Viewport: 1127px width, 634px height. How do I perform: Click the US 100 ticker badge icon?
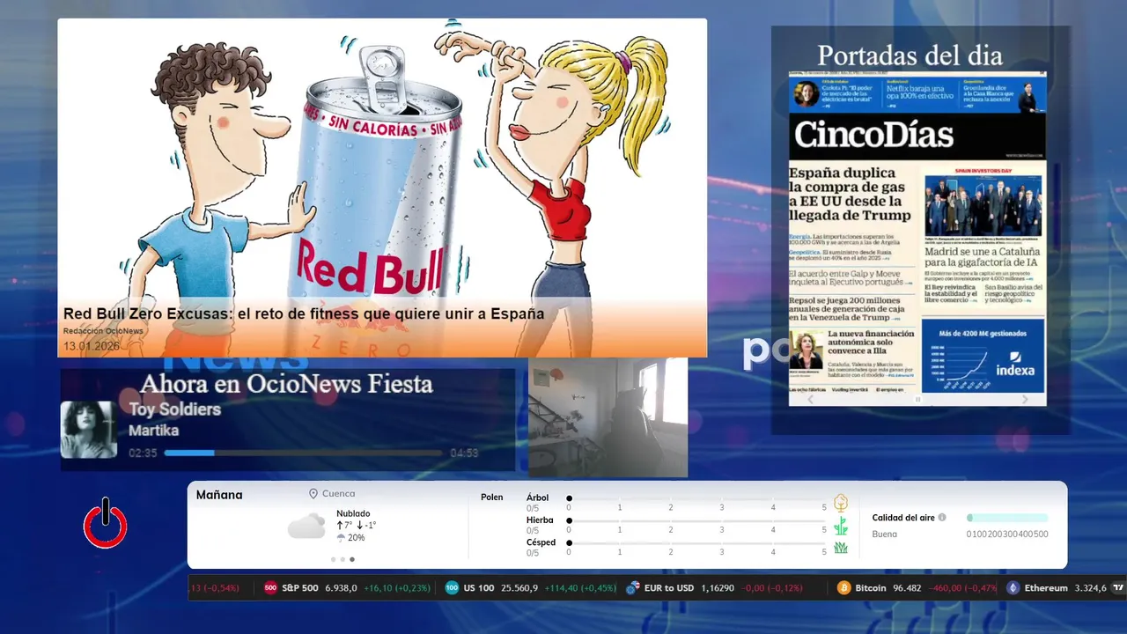[452, 588]
